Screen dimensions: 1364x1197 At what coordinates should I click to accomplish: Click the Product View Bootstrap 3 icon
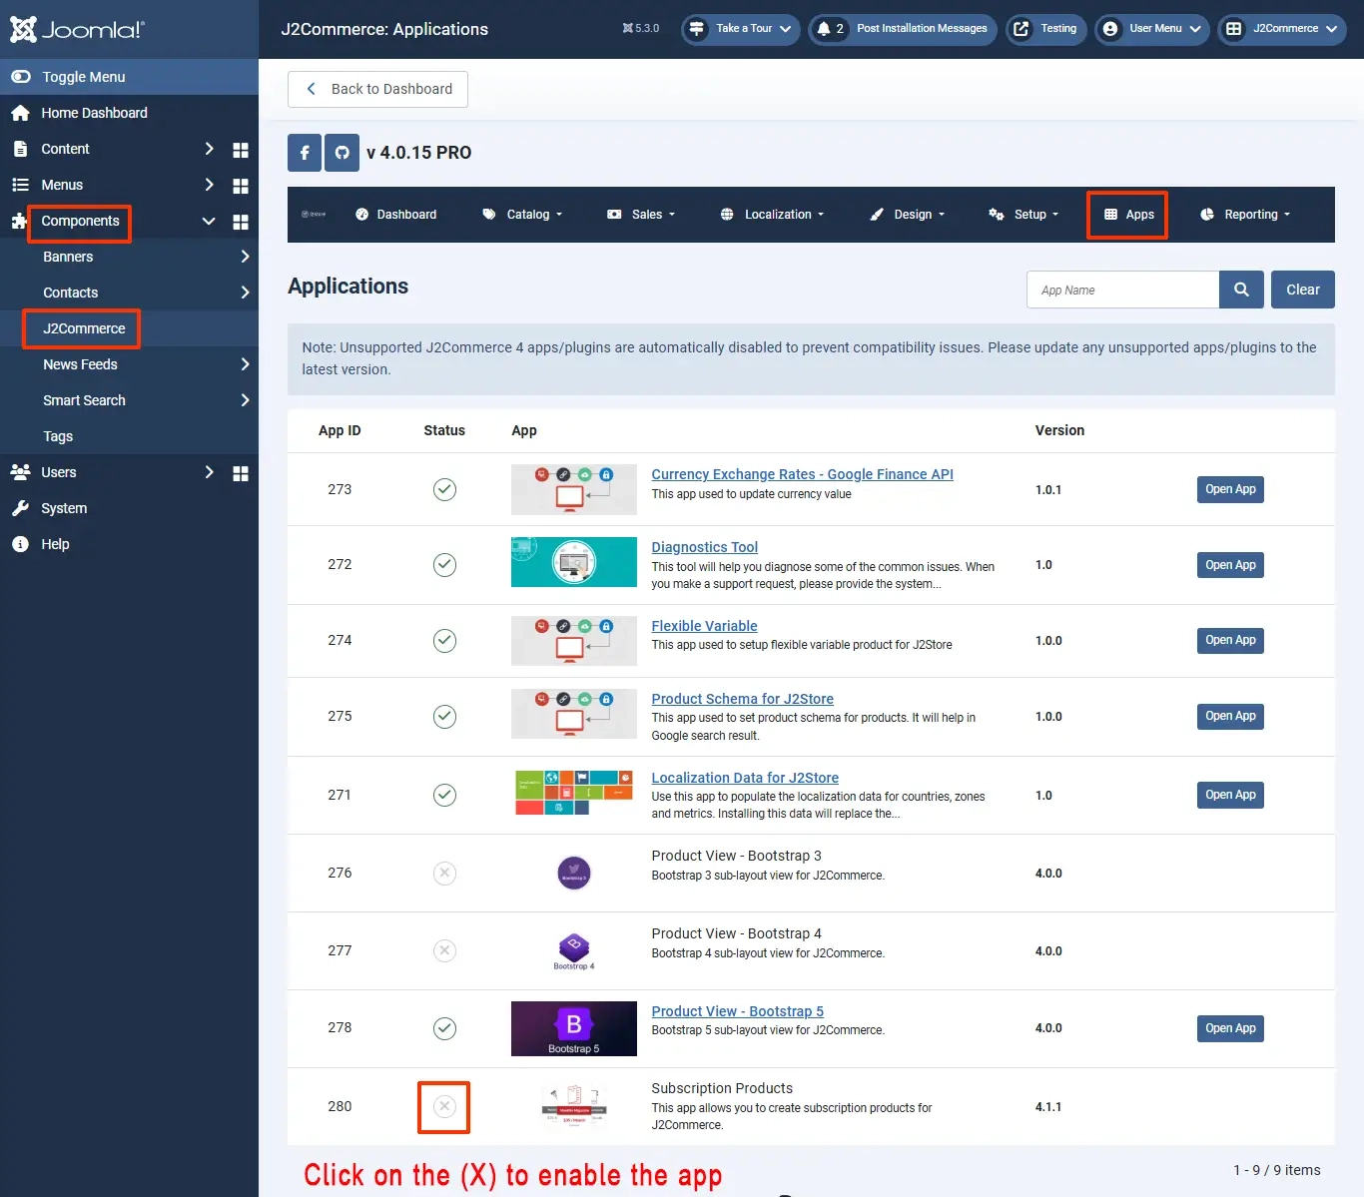click(574, 873)
